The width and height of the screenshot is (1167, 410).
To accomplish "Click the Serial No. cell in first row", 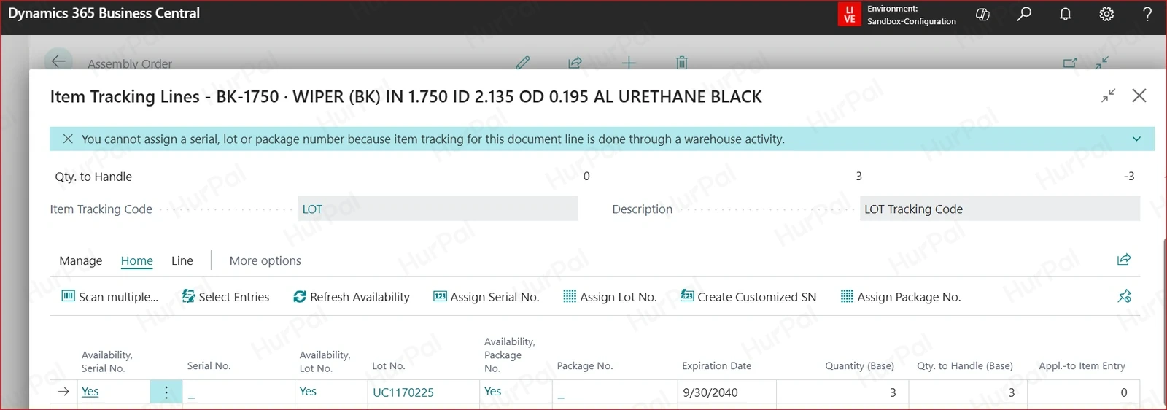I will [239, 392].
